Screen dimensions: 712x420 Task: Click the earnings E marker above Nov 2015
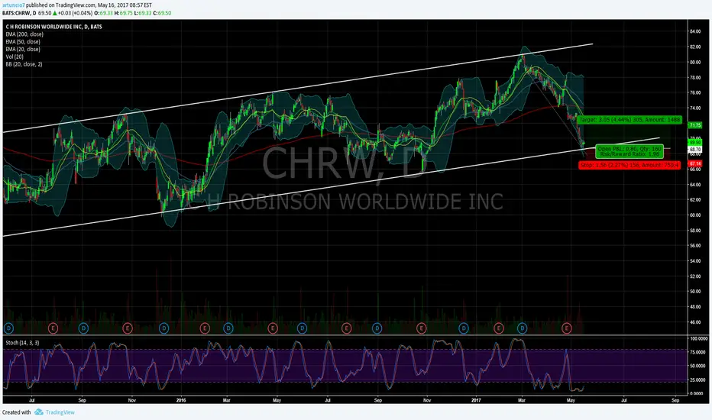coord(128,328)
